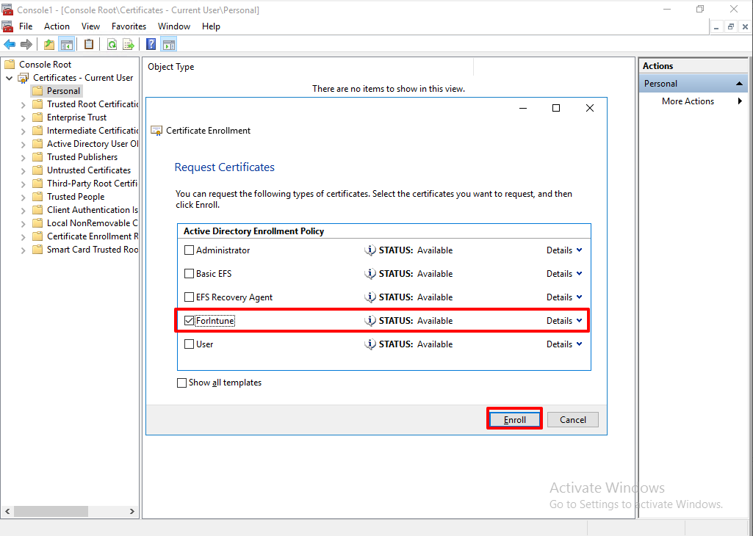Click the Enroll button
The width and height of the screenshot is (753, 536).
point(515,419)
